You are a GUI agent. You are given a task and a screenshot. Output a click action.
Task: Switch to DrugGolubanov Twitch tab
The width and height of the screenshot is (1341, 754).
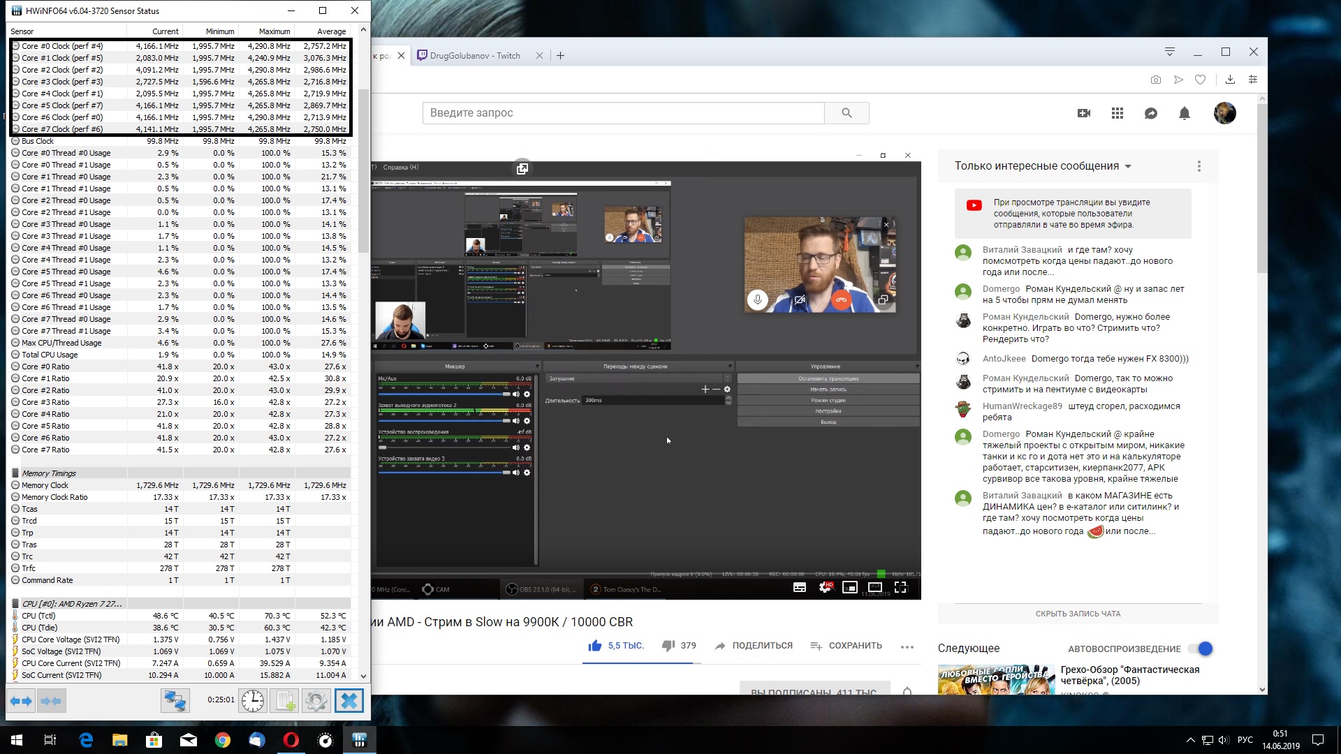point(474,56)
